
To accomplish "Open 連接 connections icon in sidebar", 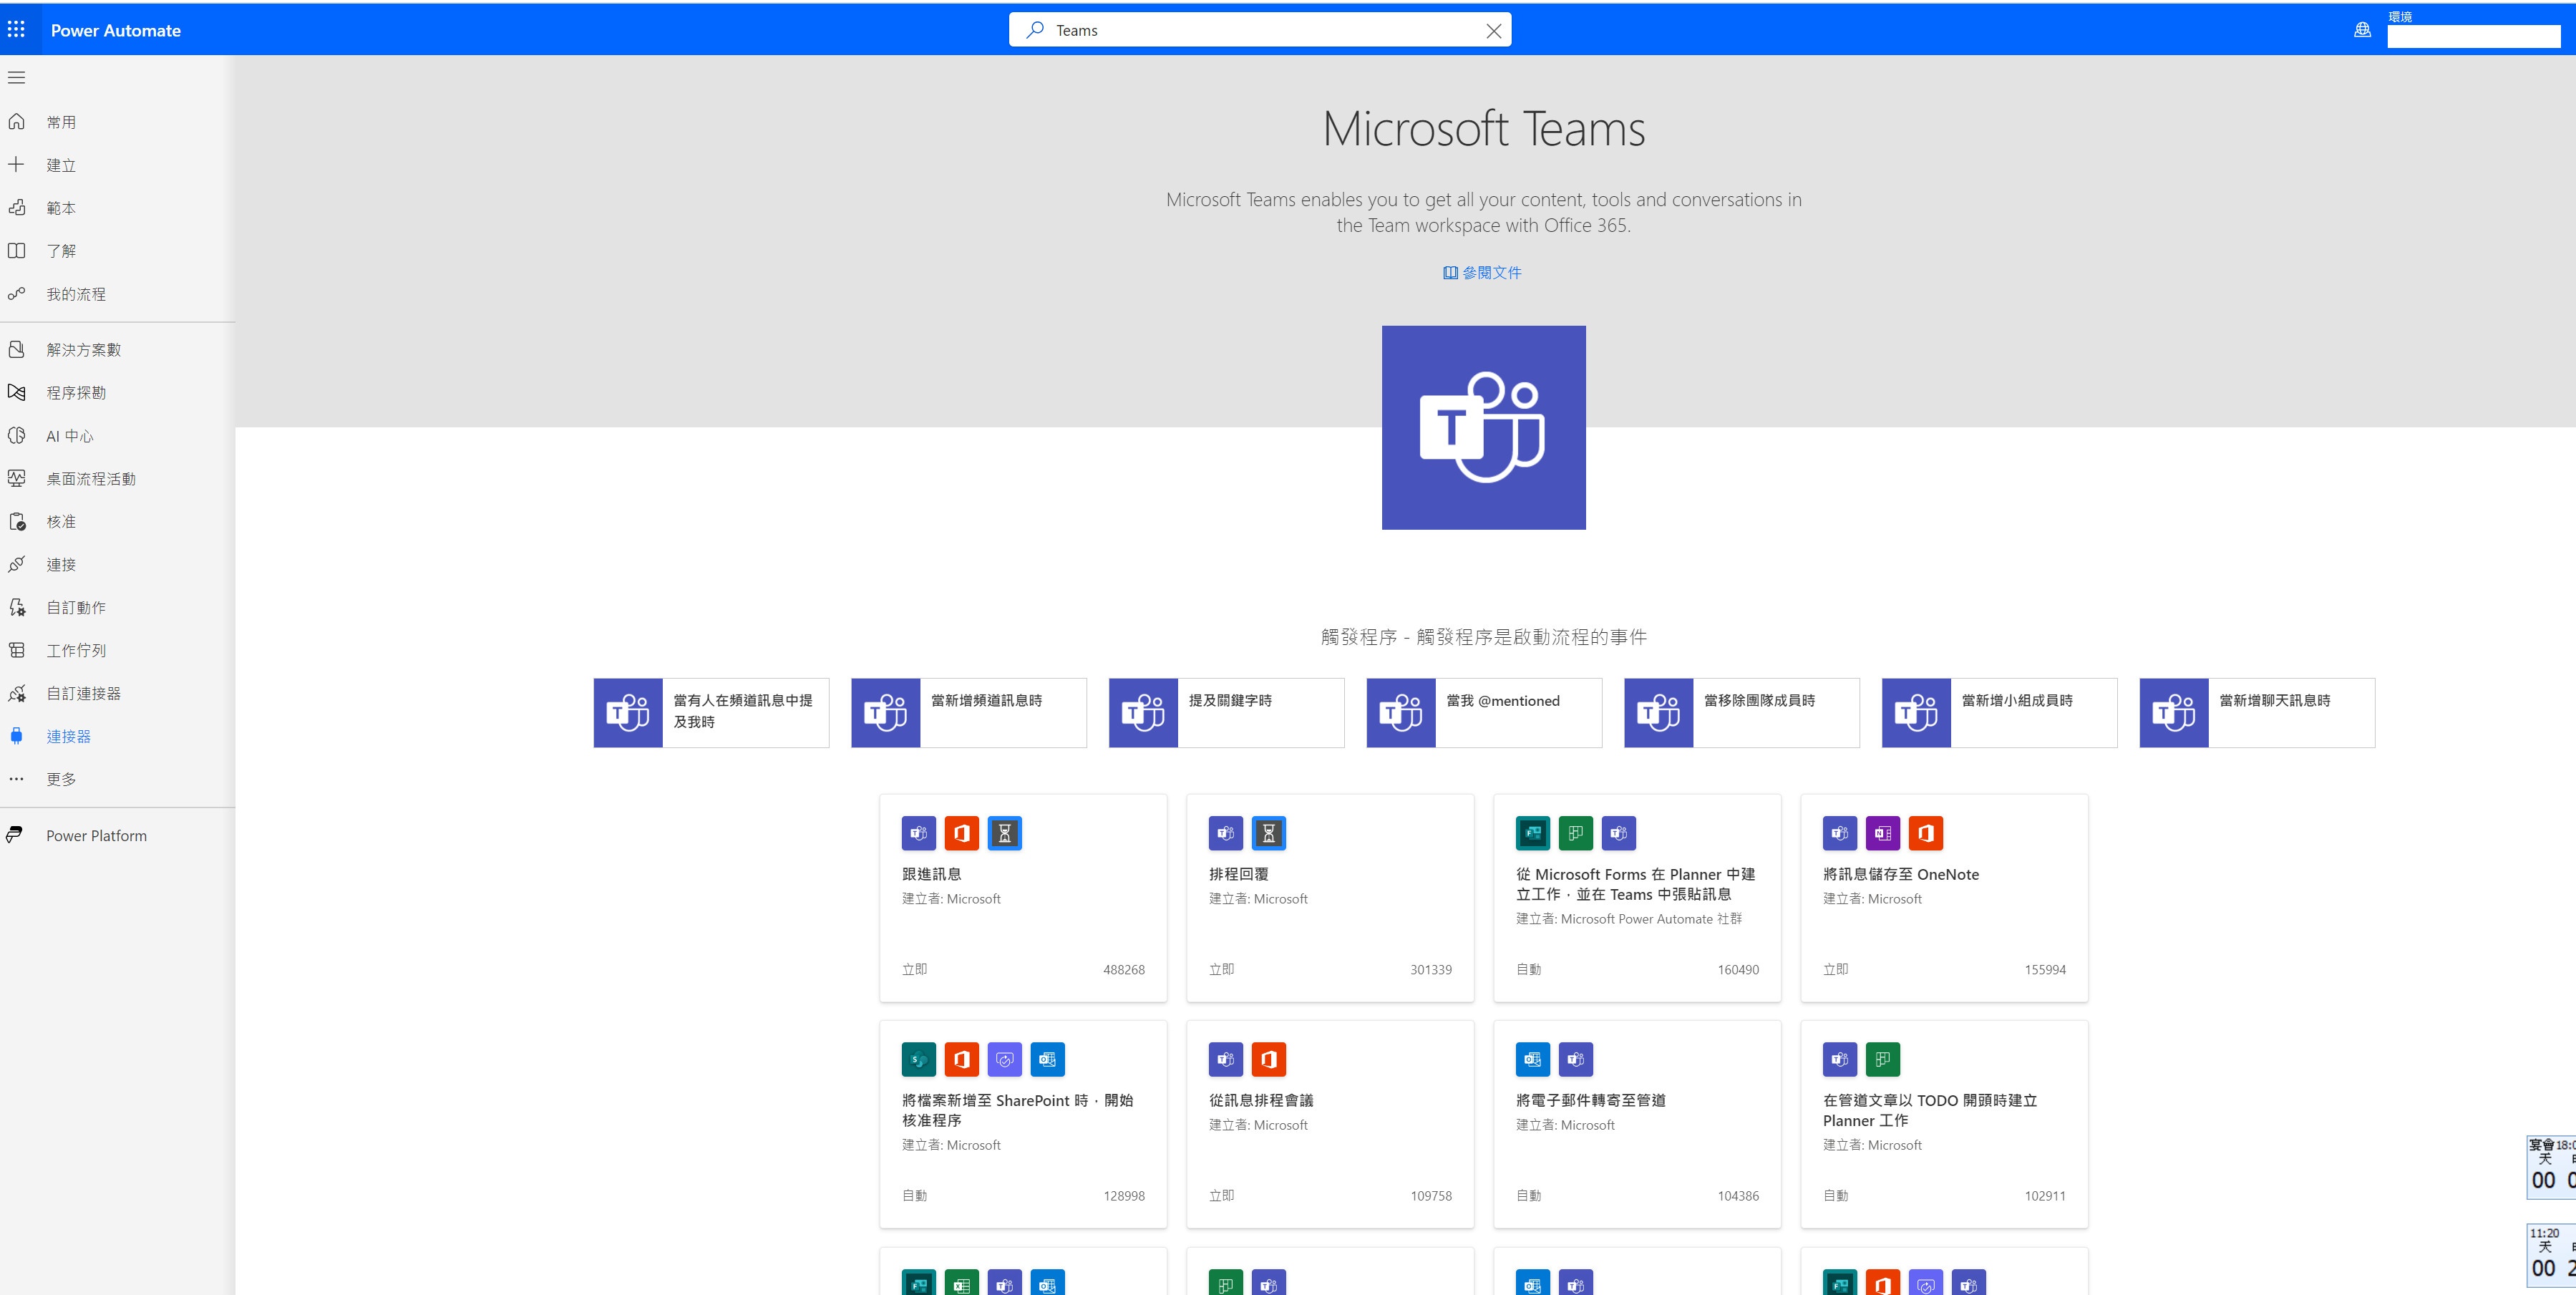I will pyautogui.click(x=17, y=565).
